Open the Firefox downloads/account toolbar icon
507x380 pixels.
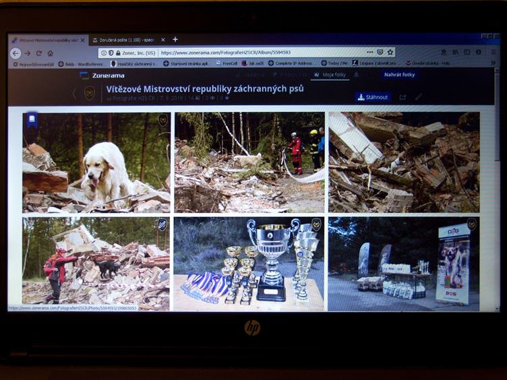[444, 52]
